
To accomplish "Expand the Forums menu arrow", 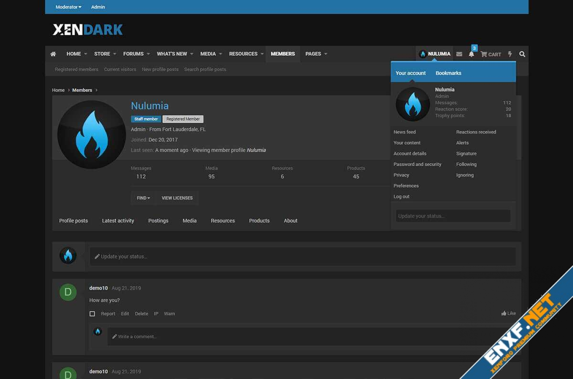I will (x=148, y=54).
